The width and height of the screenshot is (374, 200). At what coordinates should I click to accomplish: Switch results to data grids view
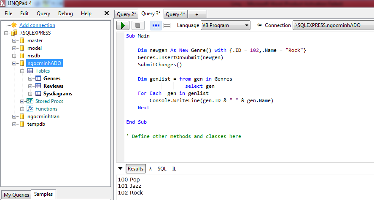point(167,25)
